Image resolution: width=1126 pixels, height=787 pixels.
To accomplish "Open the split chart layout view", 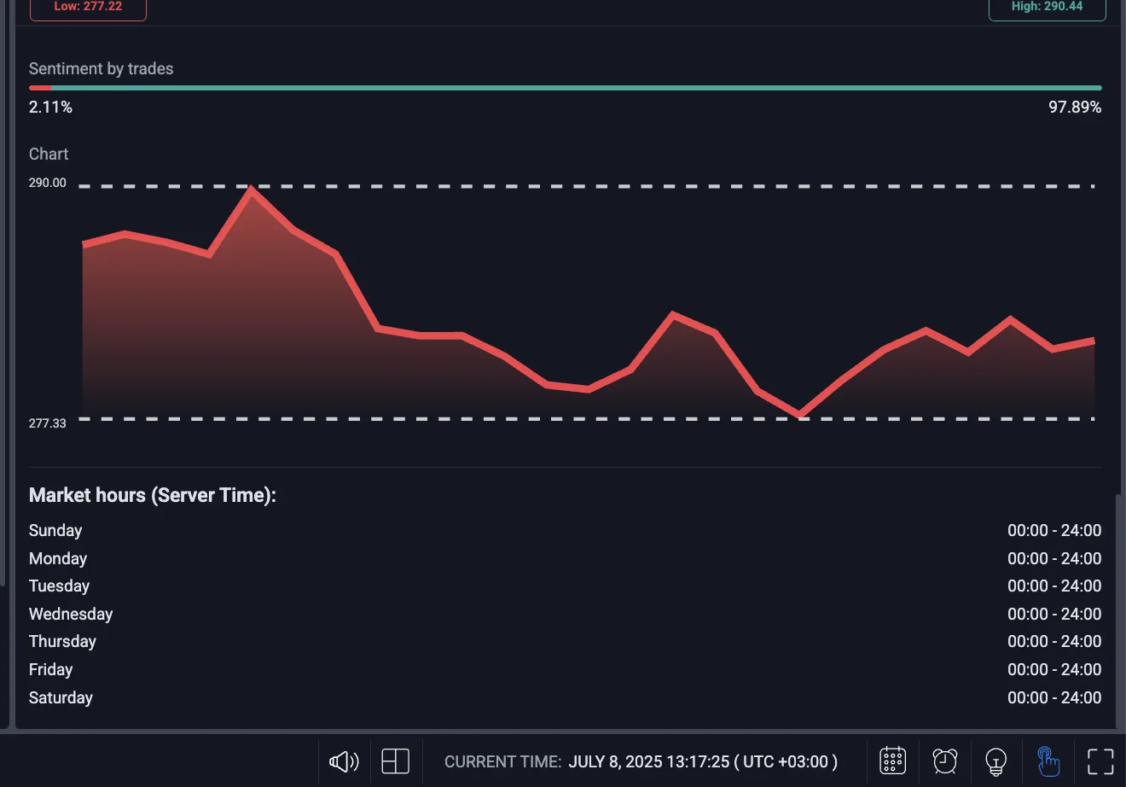I will [395, 761].
